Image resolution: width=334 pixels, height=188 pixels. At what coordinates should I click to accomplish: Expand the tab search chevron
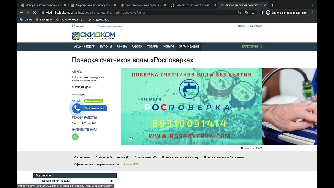[313, 5]
